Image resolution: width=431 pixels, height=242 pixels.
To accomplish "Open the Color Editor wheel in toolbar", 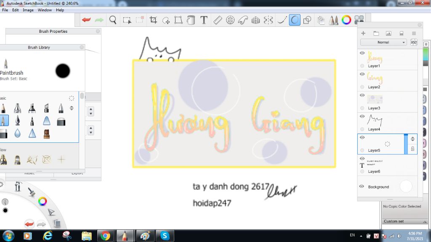I will click(x=346, y=20).
